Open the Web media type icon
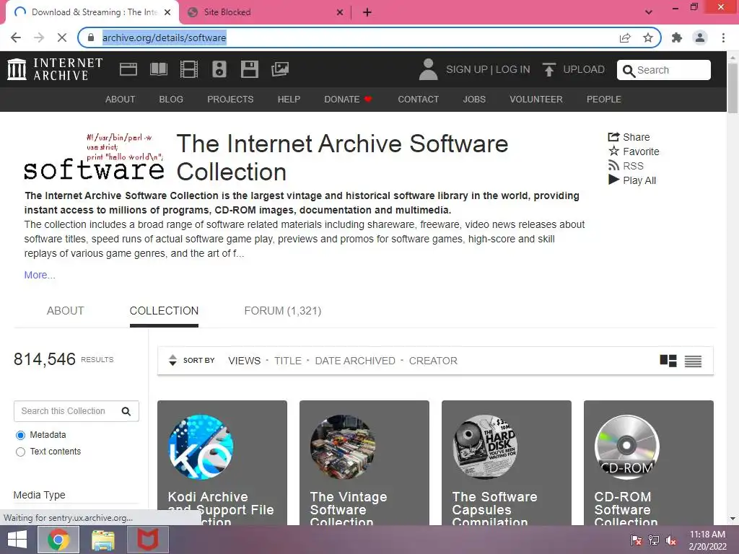Screen dimensions: 739x554 point(128,69)
